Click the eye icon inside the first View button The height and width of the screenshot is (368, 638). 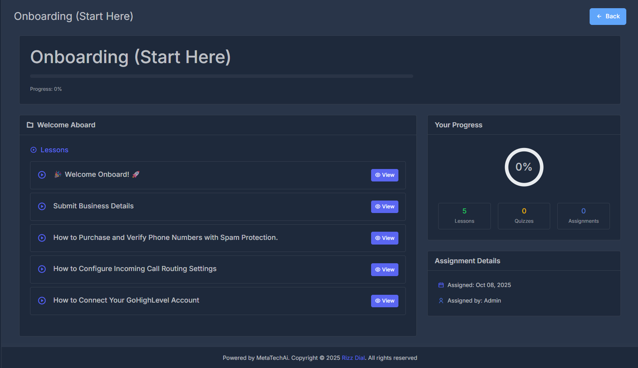[x=377, y=175]
